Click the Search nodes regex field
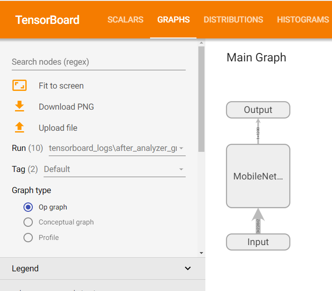This screenshot has height=291, width=332. point(98,62)
